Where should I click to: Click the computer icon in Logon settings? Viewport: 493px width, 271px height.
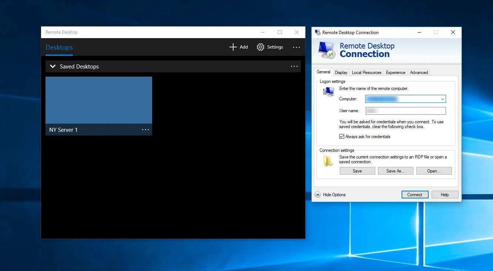point(328,91)
